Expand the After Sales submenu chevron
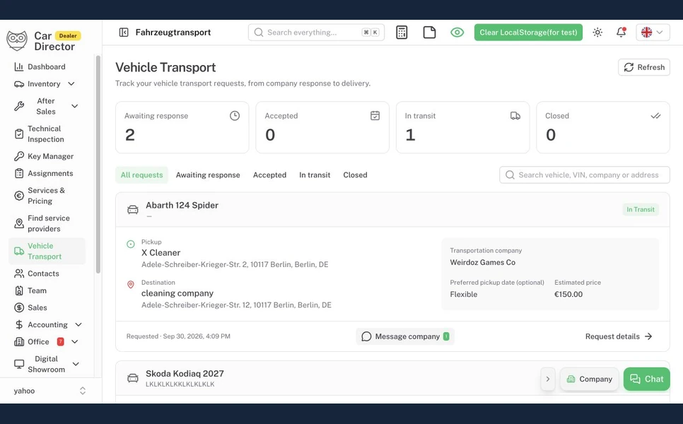The height and width of the screenshot is (424, 683). click(x=74, y=106)
